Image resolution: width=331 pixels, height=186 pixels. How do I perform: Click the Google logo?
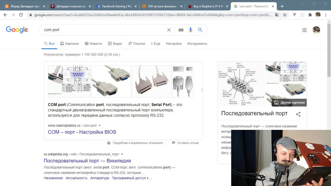point(17,30)
